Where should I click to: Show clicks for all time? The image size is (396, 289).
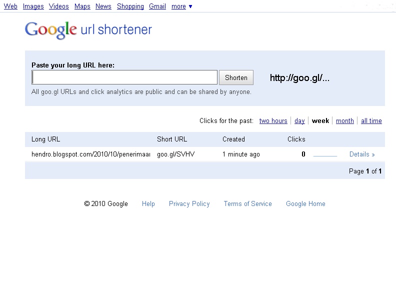tap(371, 121)
